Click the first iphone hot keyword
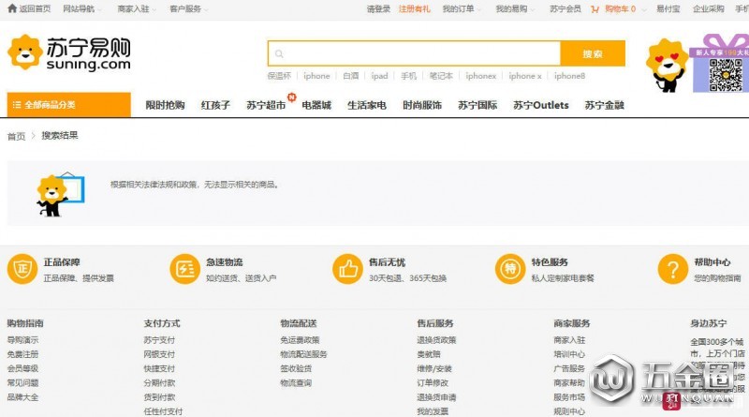The width and height of the screenshot is (749, 417). click(x=316, y=76)
